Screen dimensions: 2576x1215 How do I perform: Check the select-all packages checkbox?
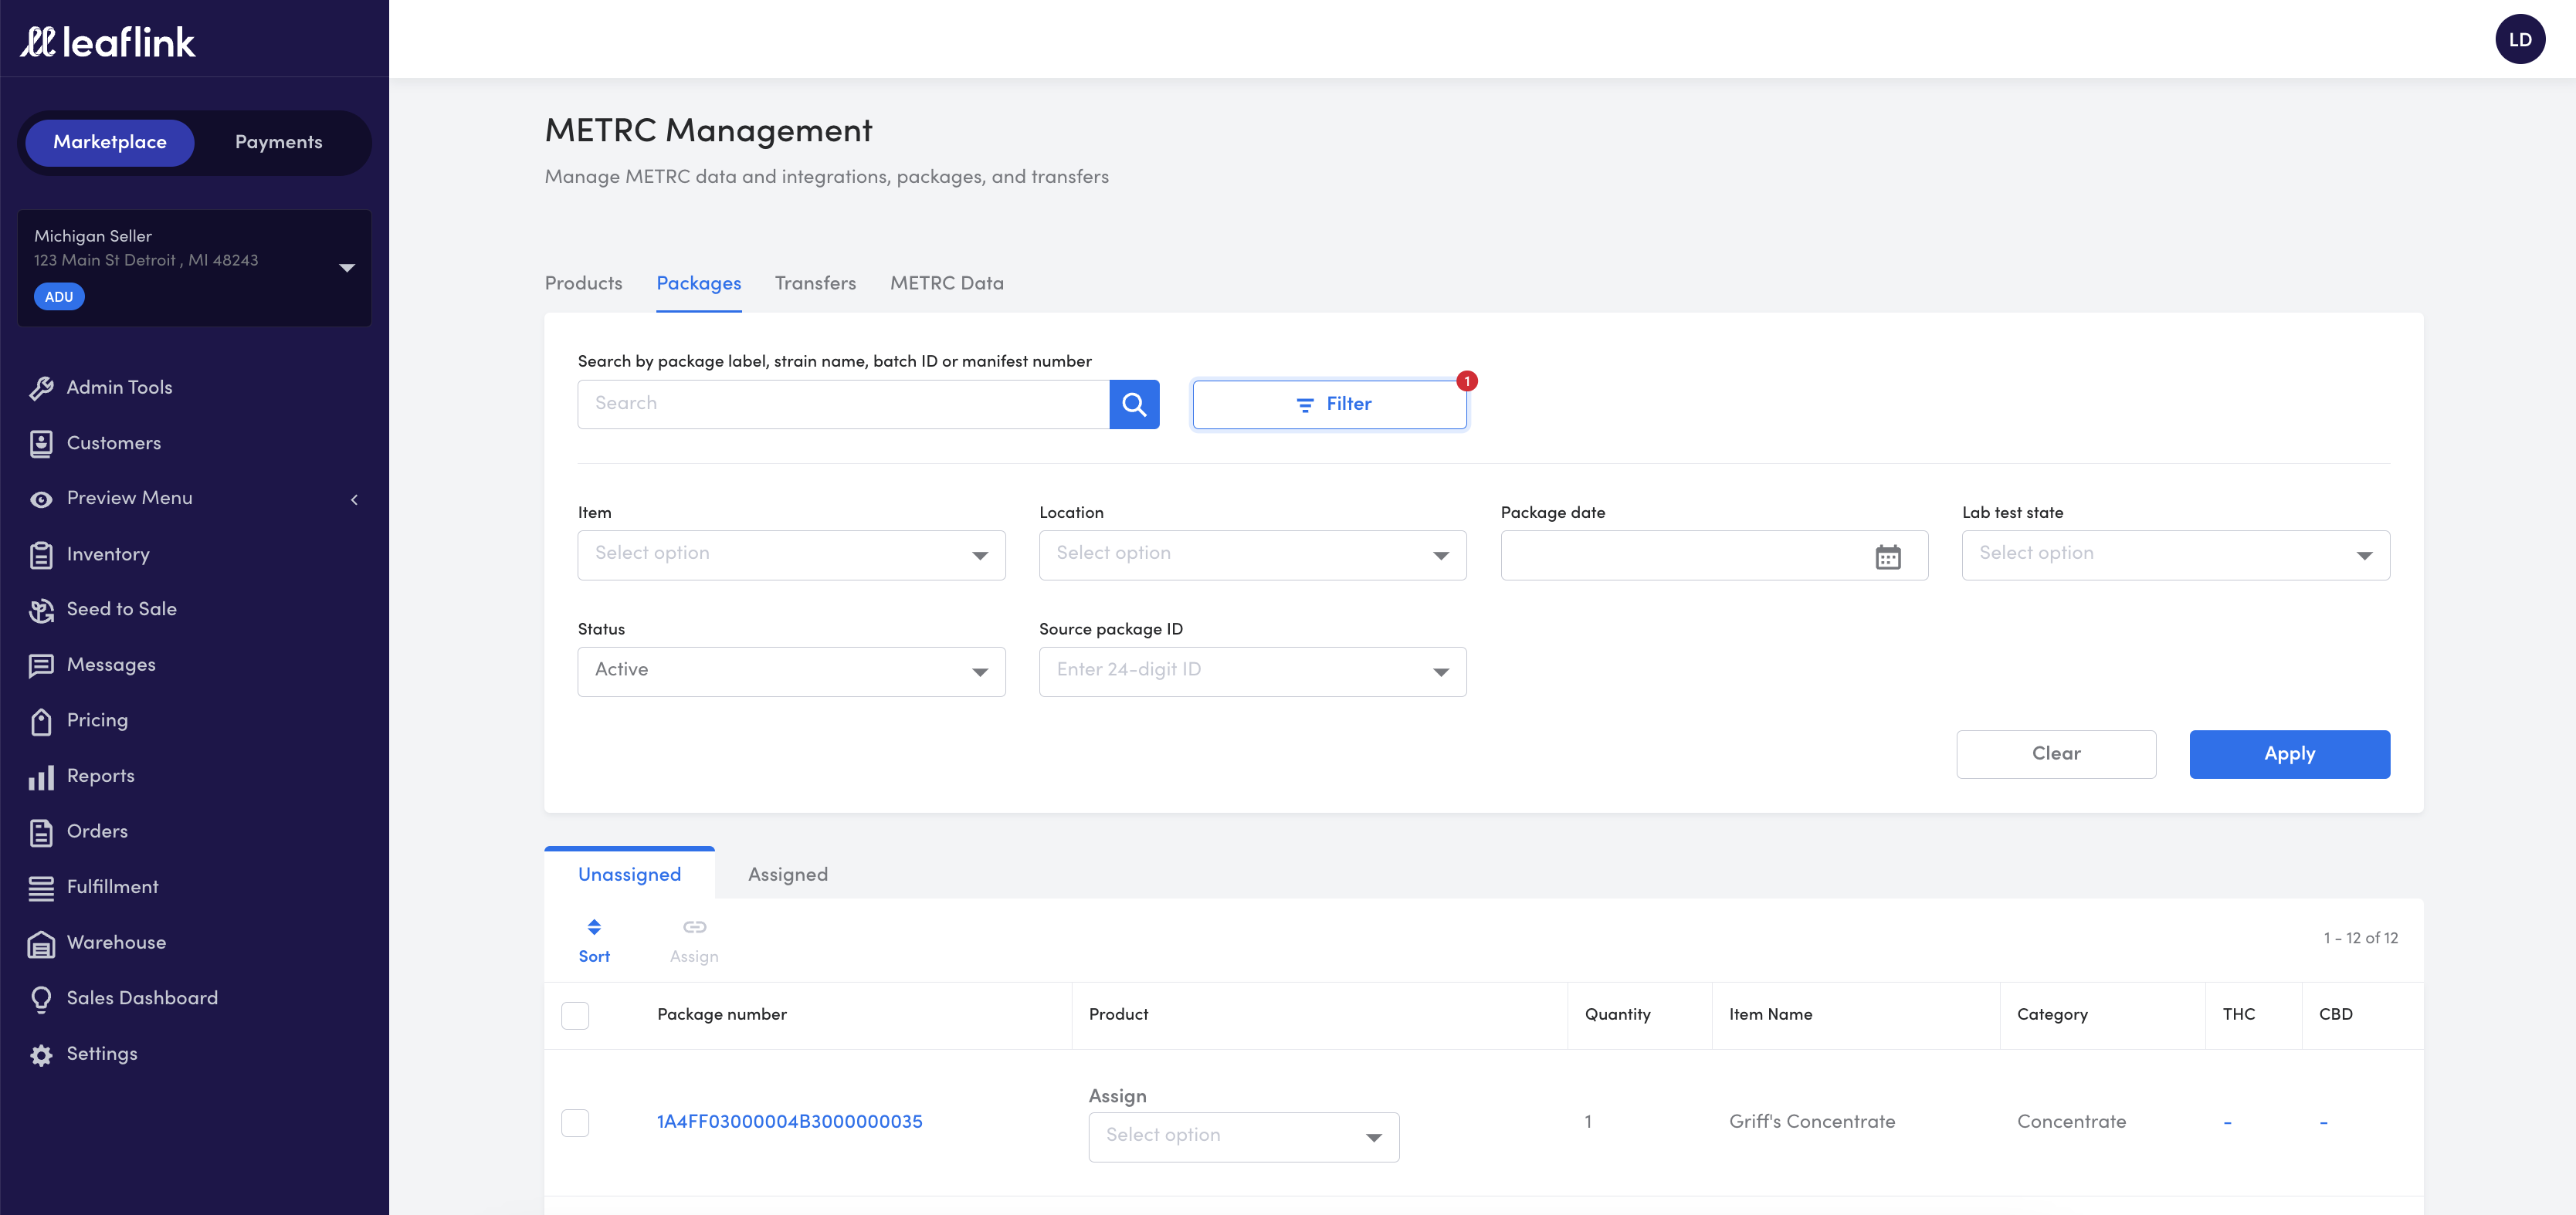(x=575, y=1015)
